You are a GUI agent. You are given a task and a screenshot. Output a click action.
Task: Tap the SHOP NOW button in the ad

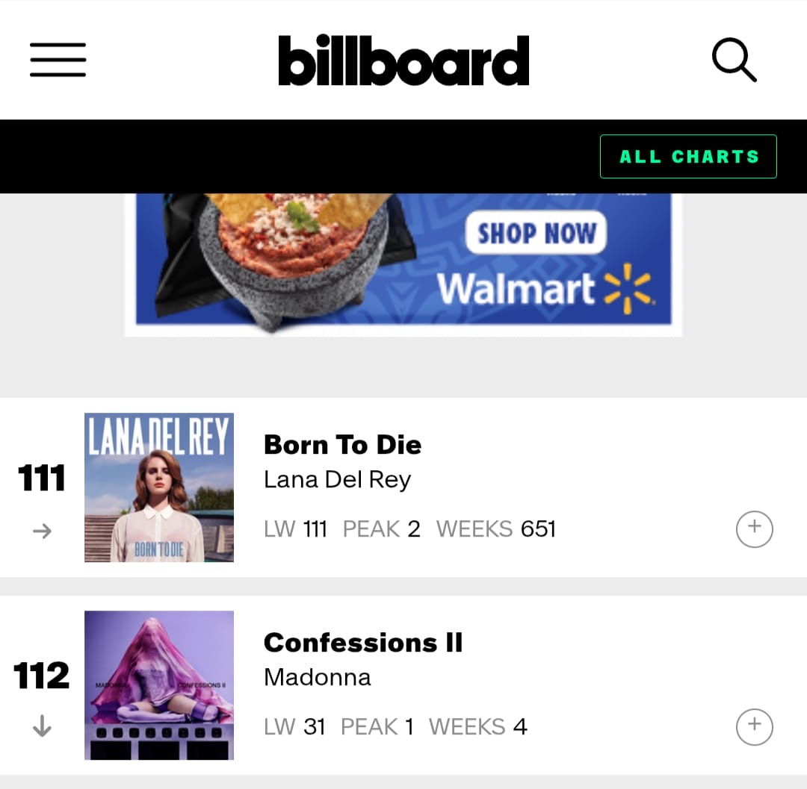click(x=536, y=232)
